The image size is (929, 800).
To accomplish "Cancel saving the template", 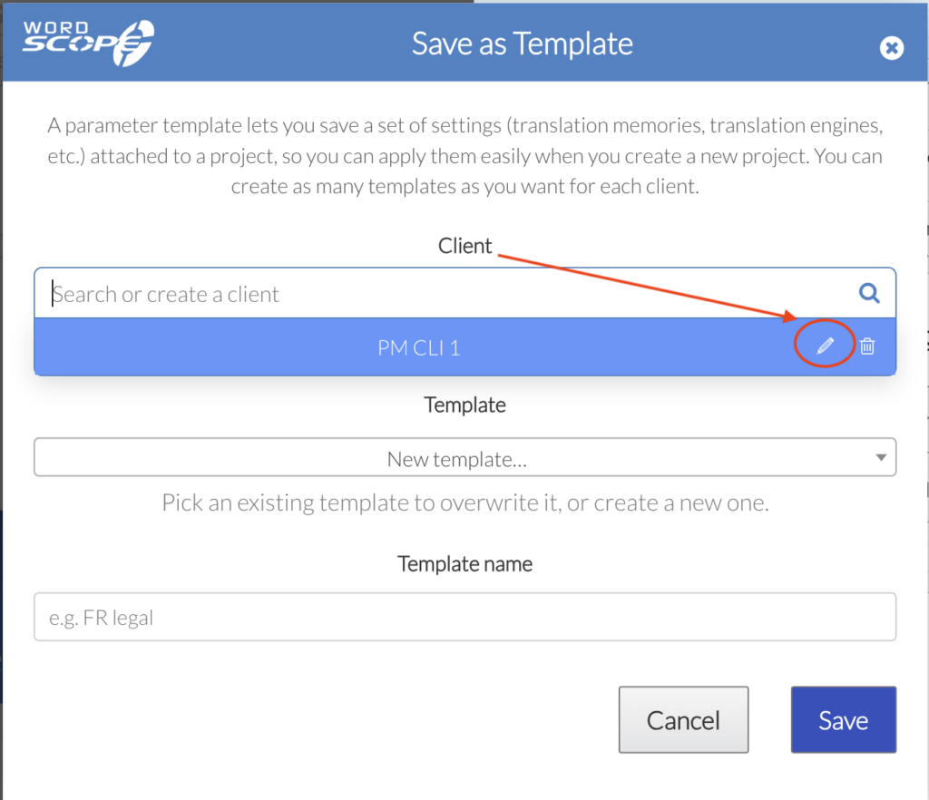I will point(683,719).
